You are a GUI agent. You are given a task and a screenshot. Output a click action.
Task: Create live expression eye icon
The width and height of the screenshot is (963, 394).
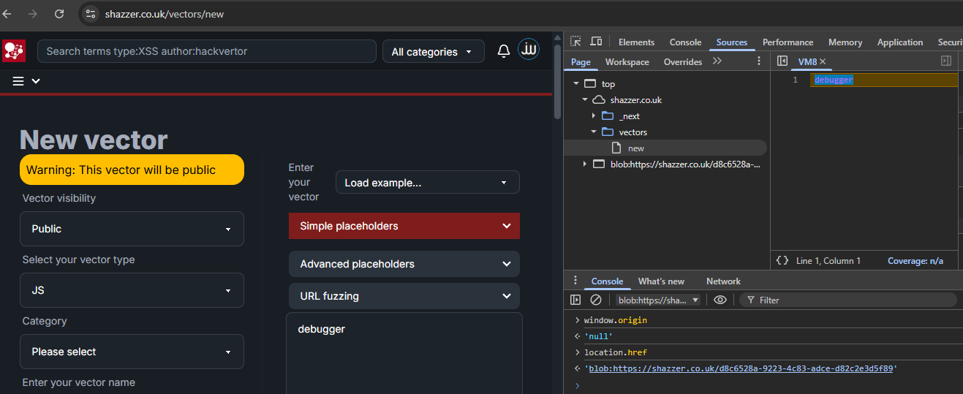(720, 300)
